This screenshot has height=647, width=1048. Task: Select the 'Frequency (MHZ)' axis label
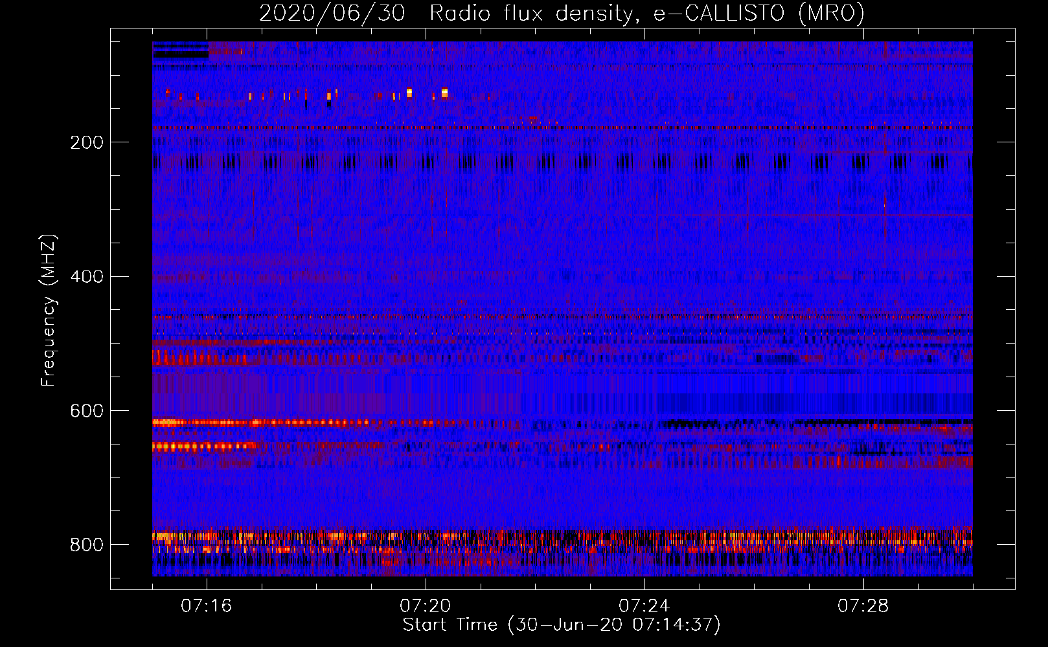click(x=49, y=311)
